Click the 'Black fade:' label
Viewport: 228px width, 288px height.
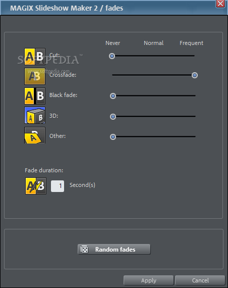tap(63, 95)
